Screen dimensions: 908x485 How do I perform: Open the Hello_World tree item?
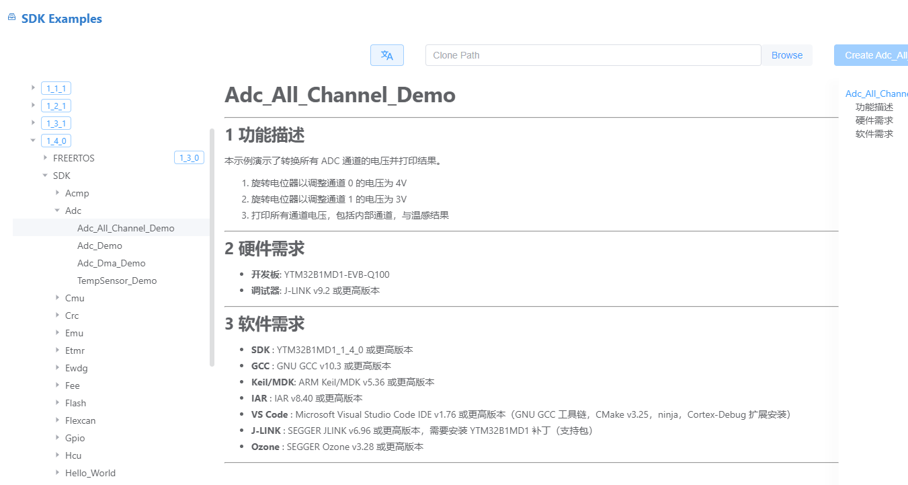(x=90, y=473)
